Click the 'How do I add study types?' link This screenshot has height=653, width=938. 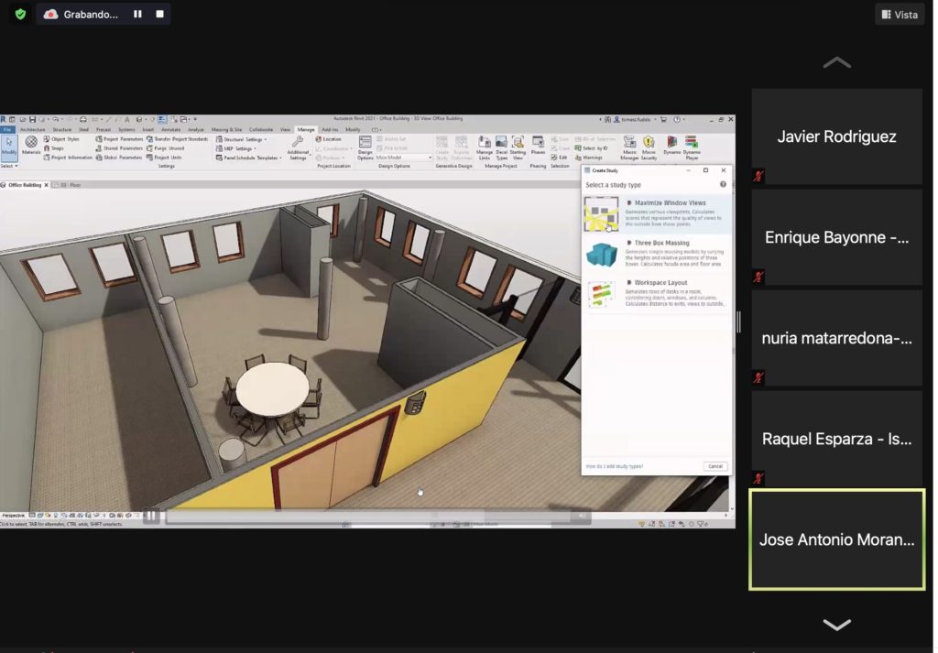(614, 466)
